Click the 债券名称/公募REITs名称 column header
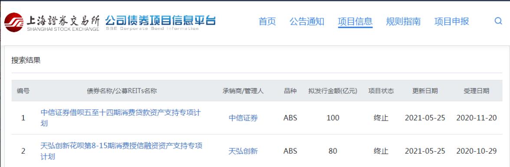 point(122,91)
